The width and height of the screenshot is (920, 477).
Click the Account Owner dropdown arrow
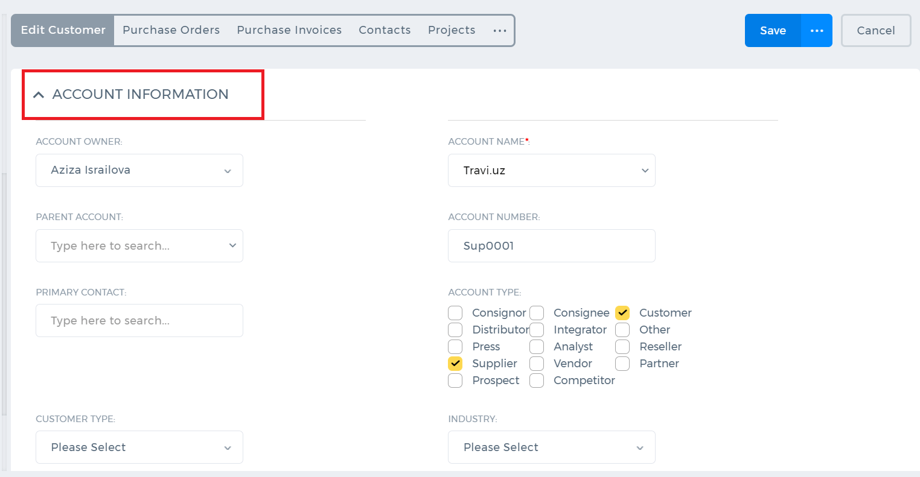228,171
